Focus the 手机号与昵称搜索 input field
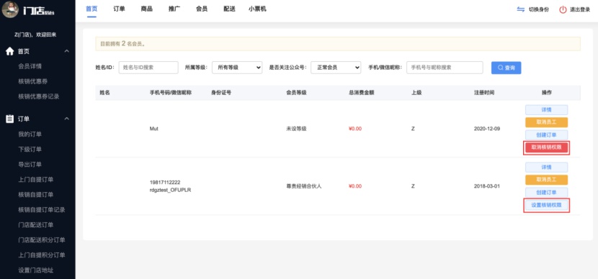 [x=445, y=68]
